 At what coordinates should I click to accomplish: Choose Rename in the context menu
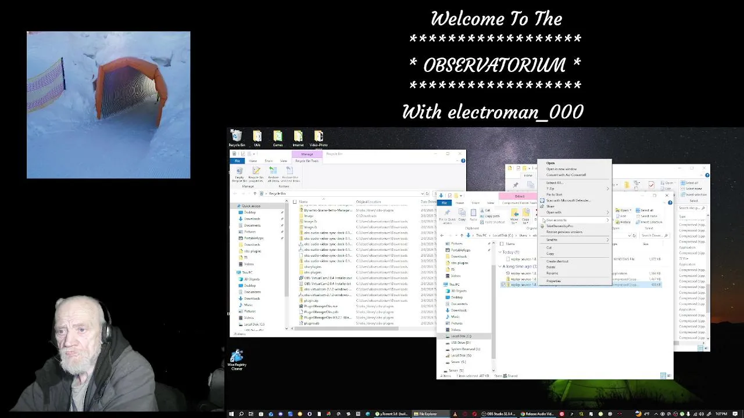[552, 273]
